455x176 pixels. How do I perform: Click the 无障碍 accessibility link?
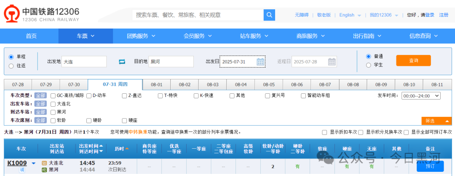pyautogui.click(x=302, y=15)
